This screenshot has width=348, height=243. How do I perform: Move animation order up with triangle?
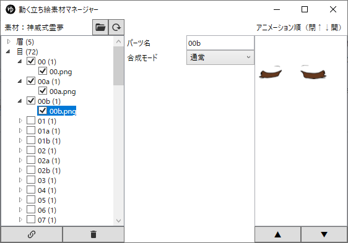pyautogui.click(x=277, y=234)
